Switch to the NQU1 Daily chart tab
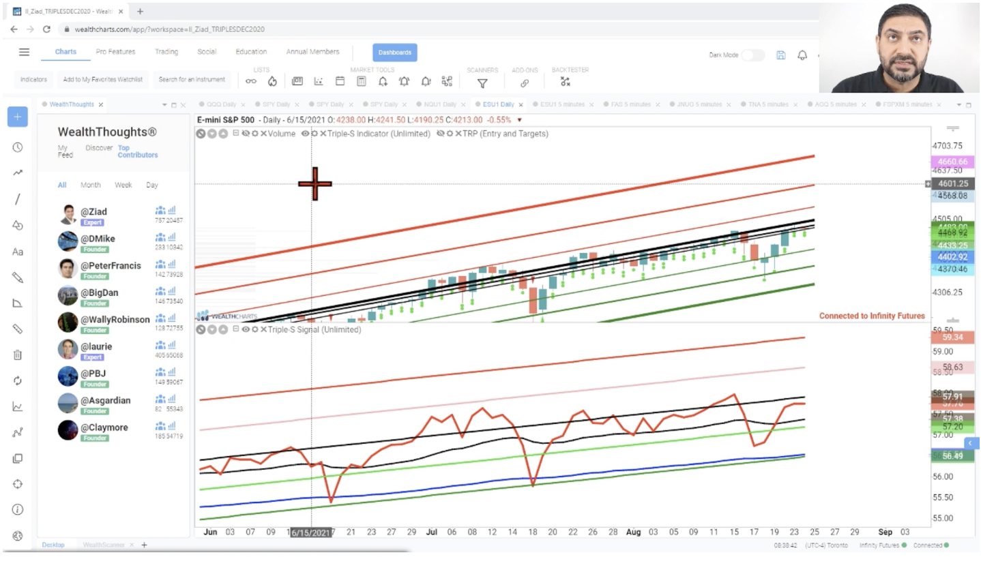 [440, 104]
